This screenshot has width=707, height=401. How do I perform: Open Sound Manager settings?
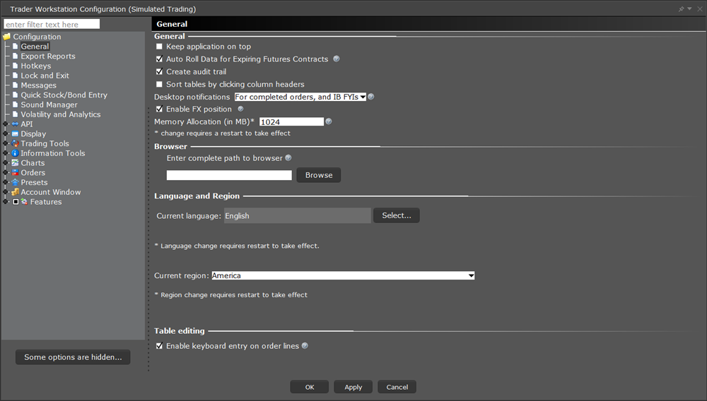click(49, 105)
